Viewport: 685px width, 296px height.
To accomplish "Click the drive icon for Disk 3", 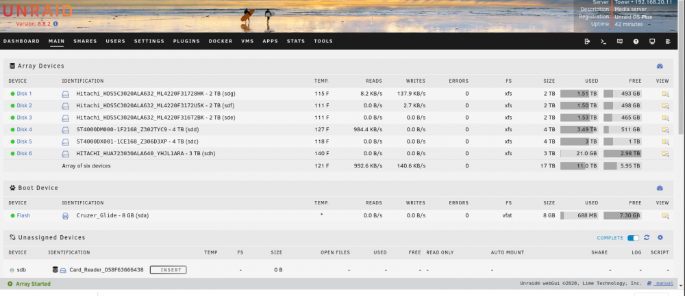I will 66,118.
